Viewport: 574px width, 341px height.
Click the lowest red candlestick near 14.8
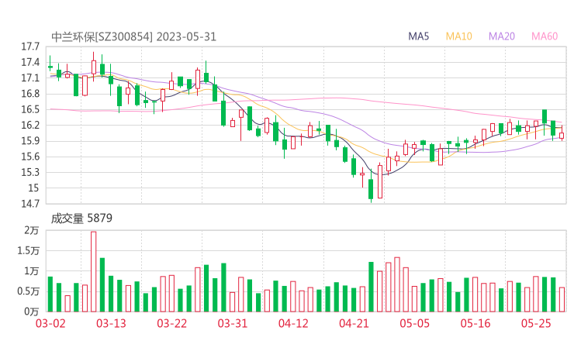click(x=380, y=181)
